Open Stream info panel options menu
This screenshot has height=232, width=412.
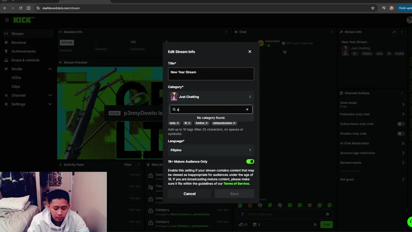tap(402, 32)
